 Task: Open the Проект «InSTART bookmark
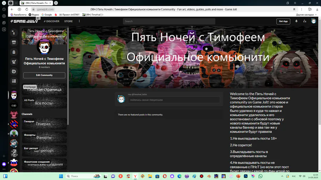70,15
